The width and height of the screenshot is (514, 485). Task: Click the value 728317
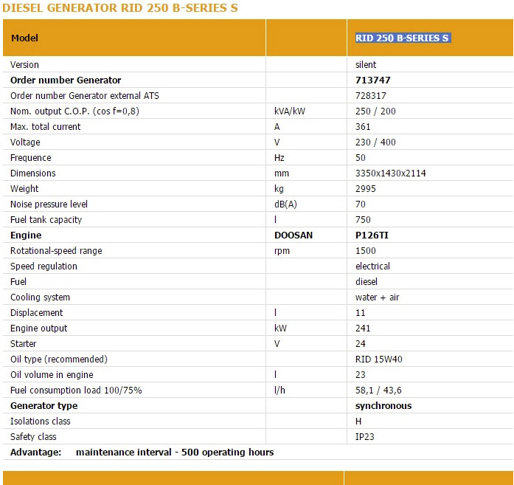coord(371,95)
